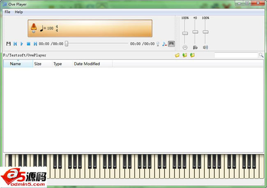The height and width of the screenshot is (188, 267).
Task: Click the right 00:00 /00:00 time readout
Action: pos(143,44)
